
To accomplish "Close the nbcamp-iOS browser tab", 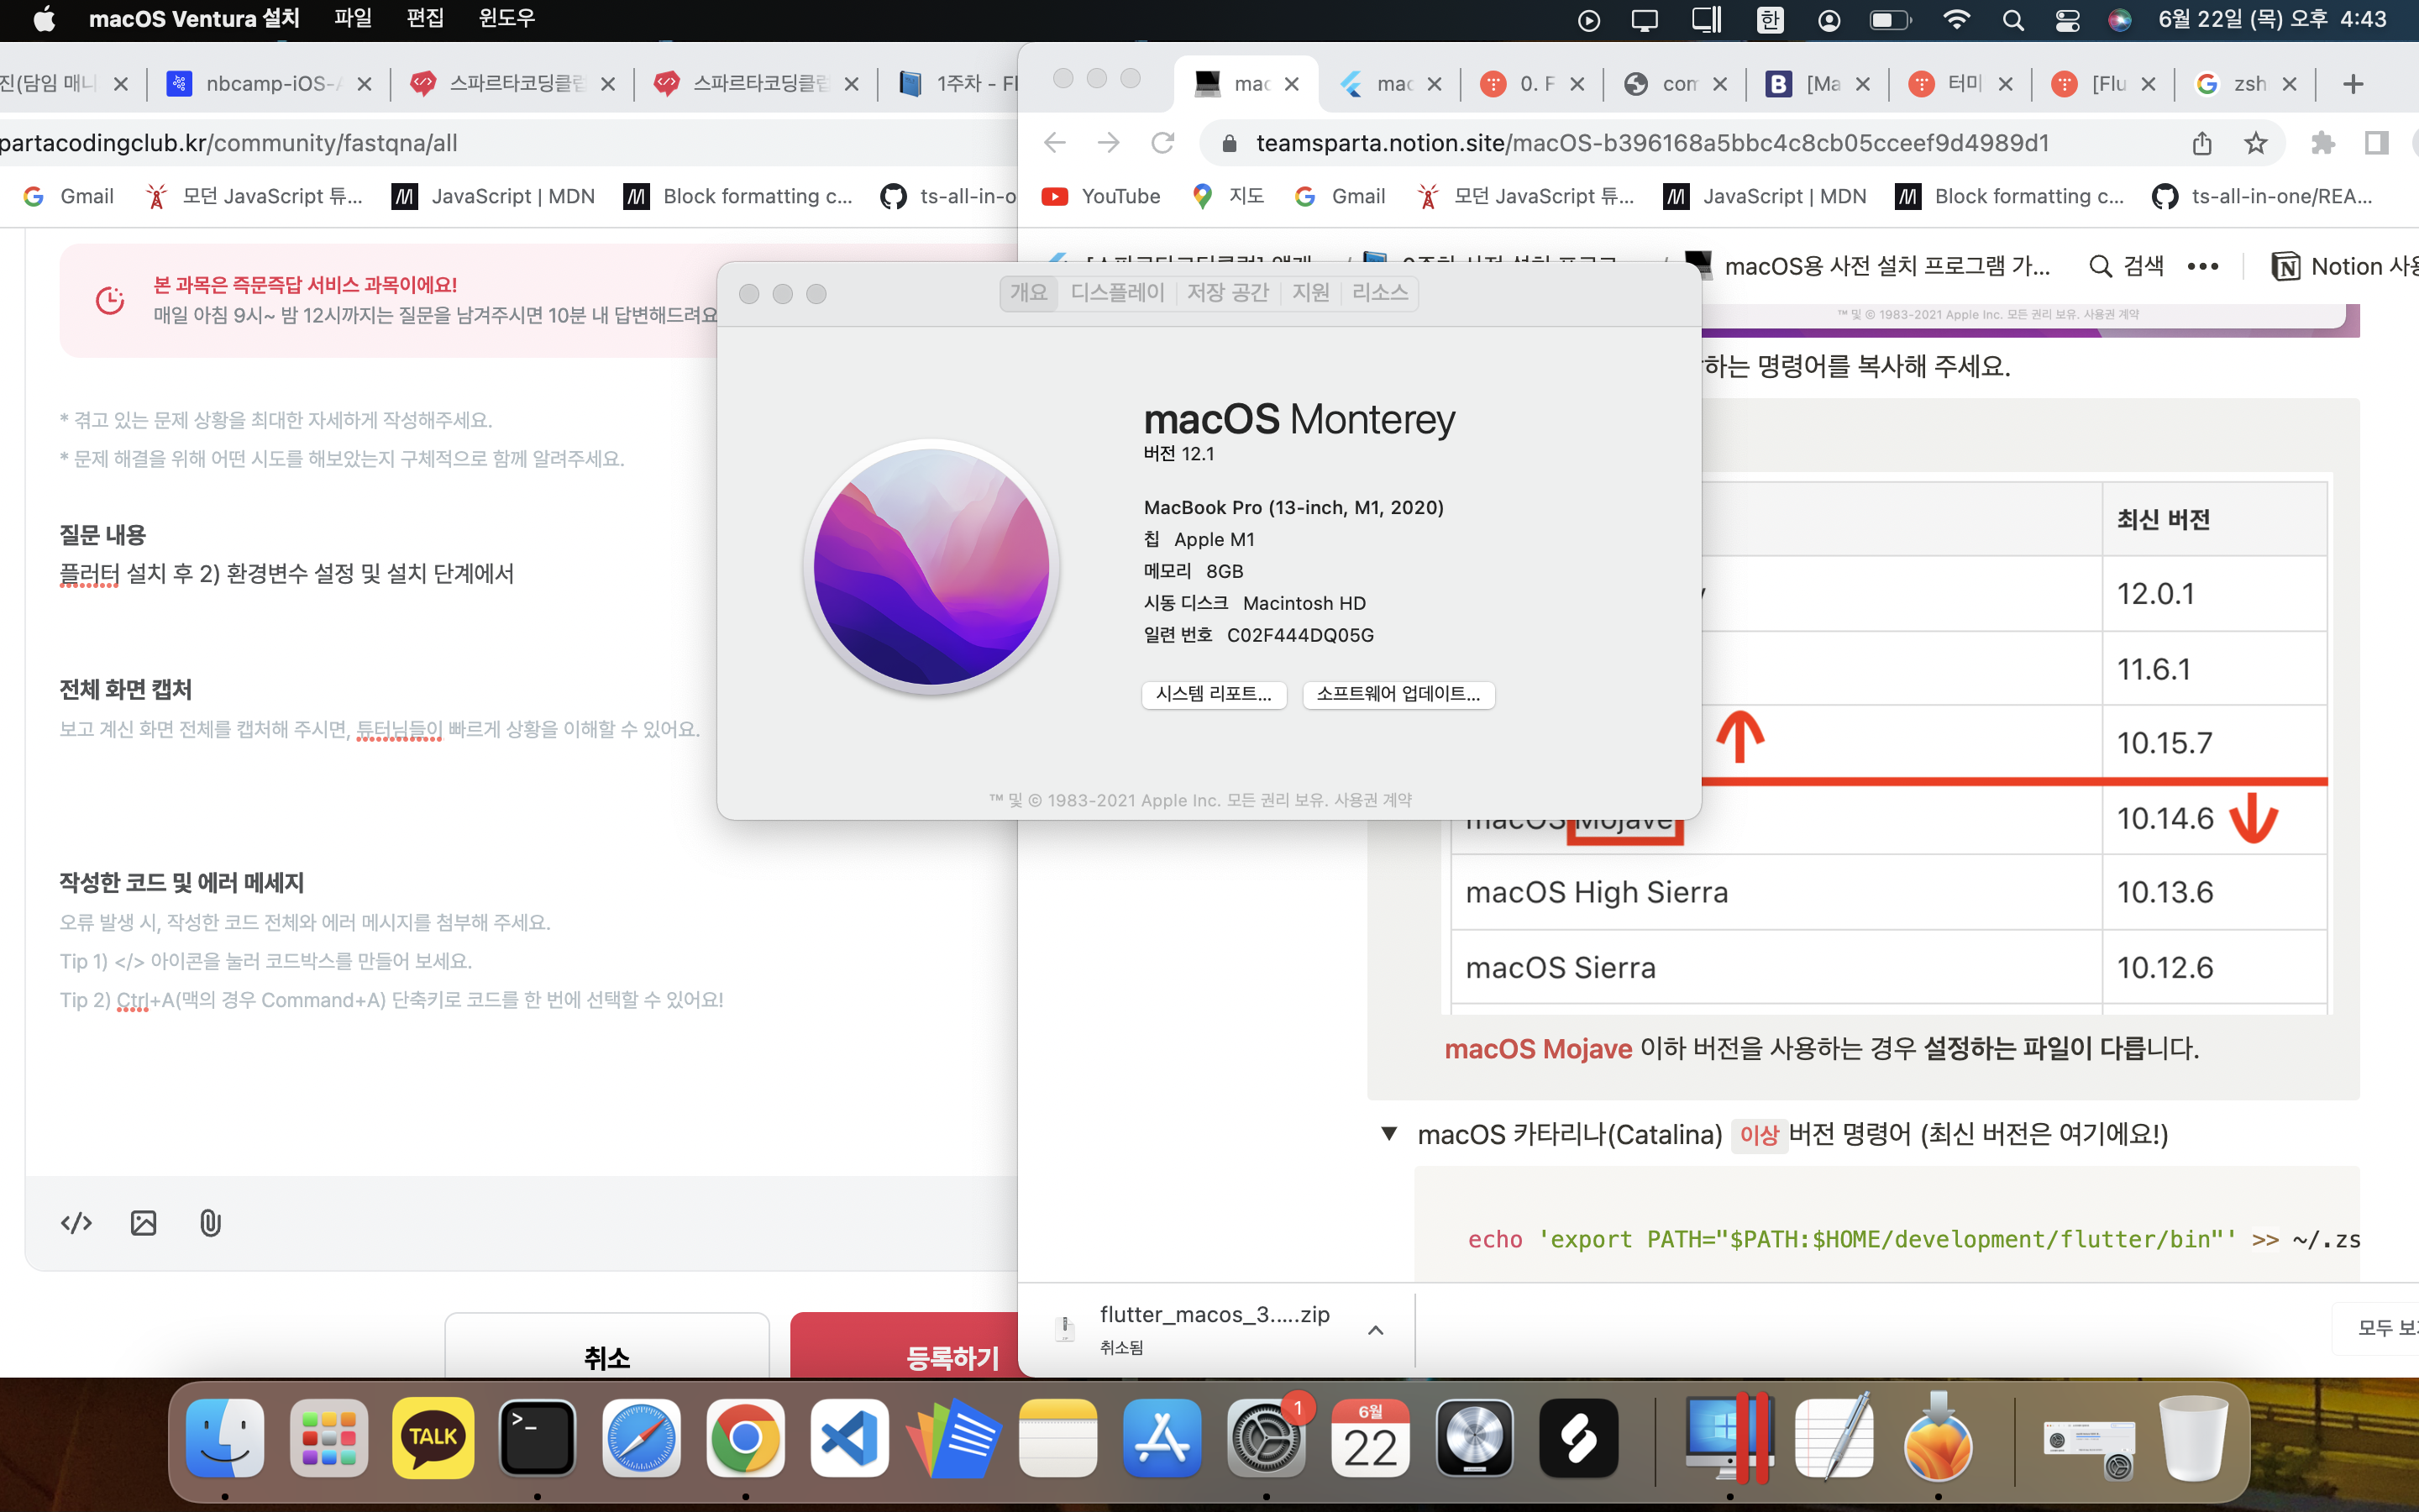I will (x=365, y=84).
